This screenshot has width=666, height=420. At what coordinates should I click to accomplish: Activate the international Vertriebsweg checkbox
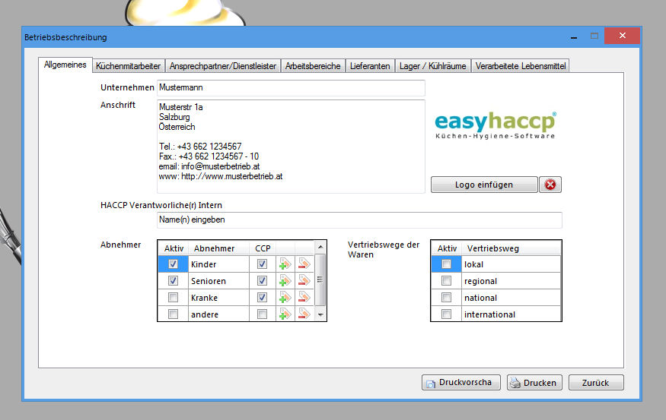pos(446,314)
